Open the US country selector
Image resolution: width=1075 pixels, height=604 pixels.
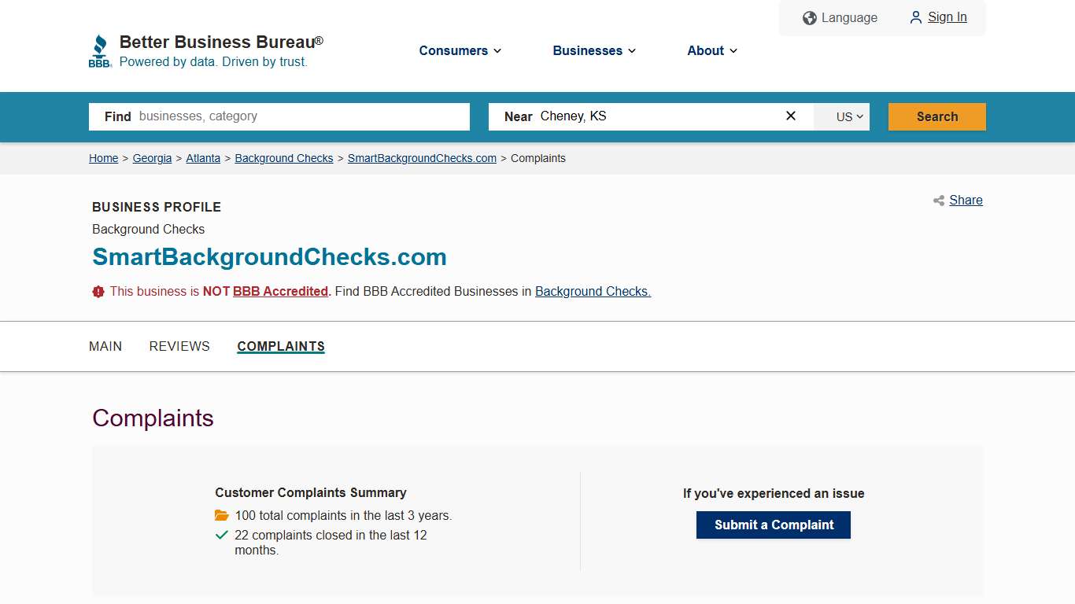(841, 116)
